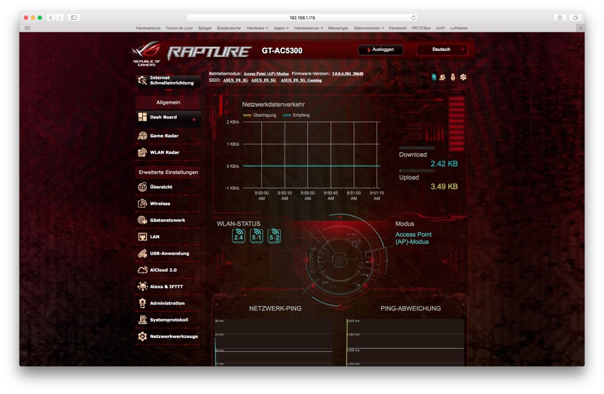Click the AiCloud 2.0 cloud icon
The image size is (604, 394).
[x=142, y=270]
